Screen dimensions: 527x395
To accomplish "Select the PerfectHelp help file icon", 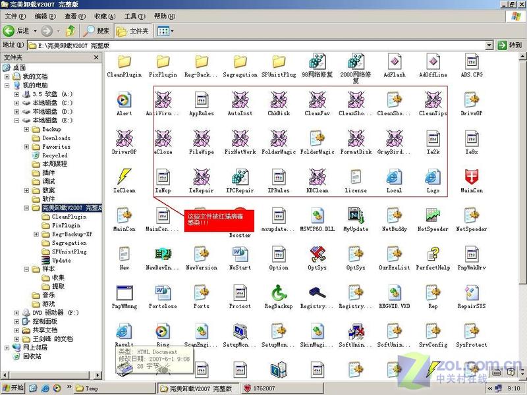I will 433,254.
